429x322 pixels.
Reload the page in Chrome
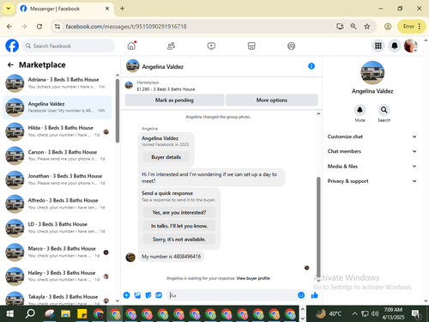[39, 27]
